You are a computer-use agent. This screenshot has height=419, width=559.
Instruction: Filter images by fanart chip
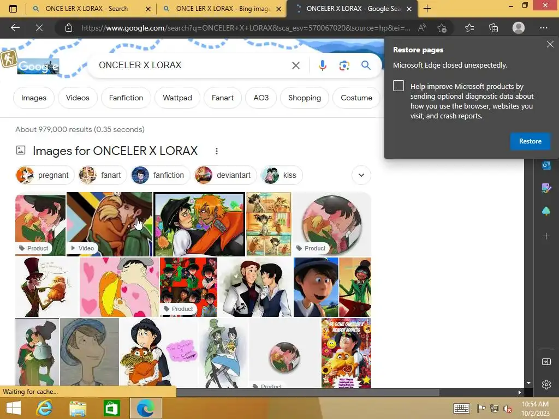pyautogui.click(x=102, y=175)
